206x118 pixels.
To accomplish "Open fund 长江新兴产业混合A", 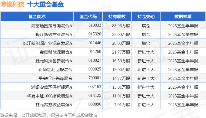I will point(54,34).
